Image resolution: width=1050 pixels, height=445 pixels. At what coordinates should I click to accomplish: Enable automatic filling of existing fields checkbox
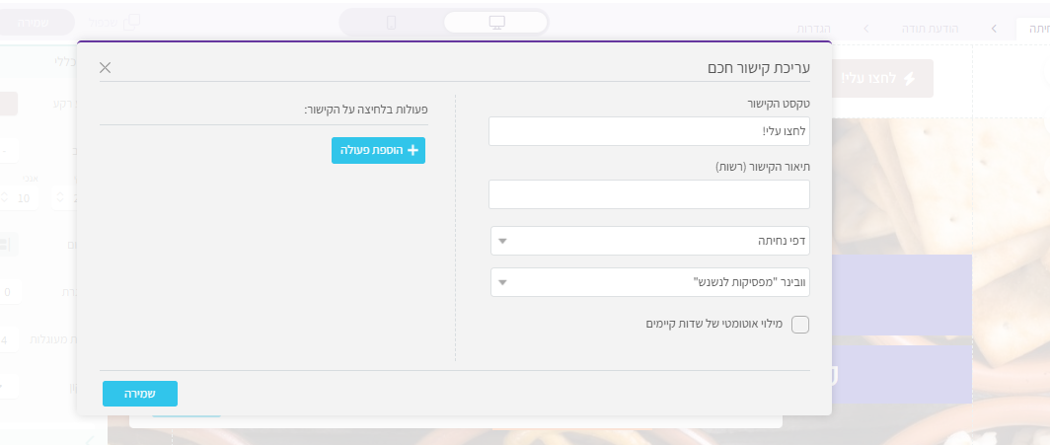(x=800, y=325)
